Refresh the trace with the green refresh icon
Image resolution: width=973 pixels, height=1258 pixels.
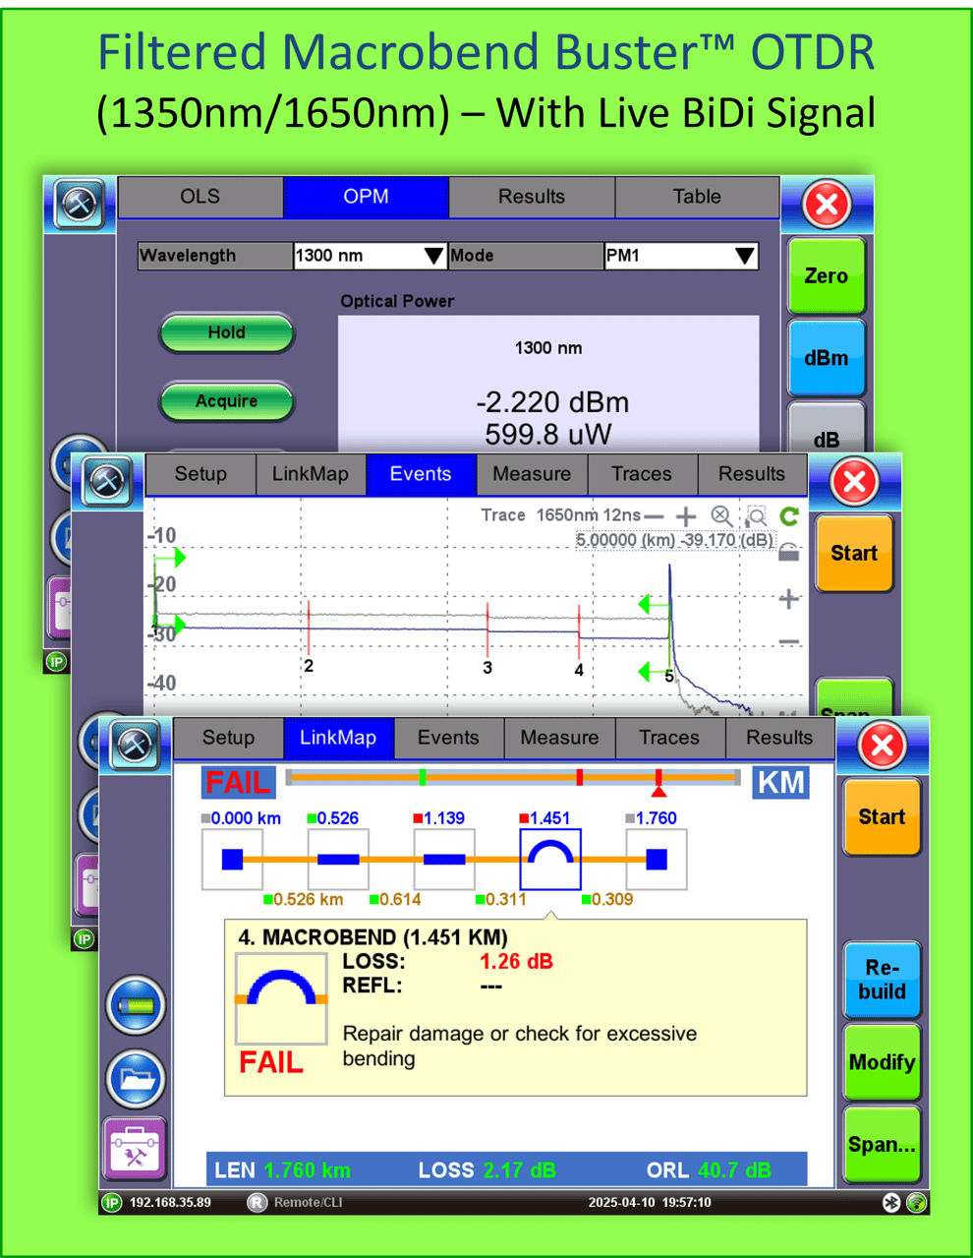click(789, 515)
